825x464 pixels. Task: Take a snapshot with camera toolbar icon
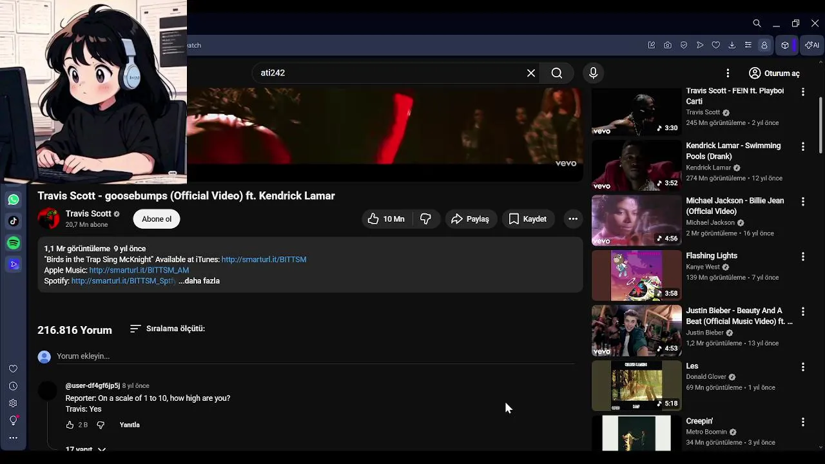pyautogui.click(x=668, y=45)
